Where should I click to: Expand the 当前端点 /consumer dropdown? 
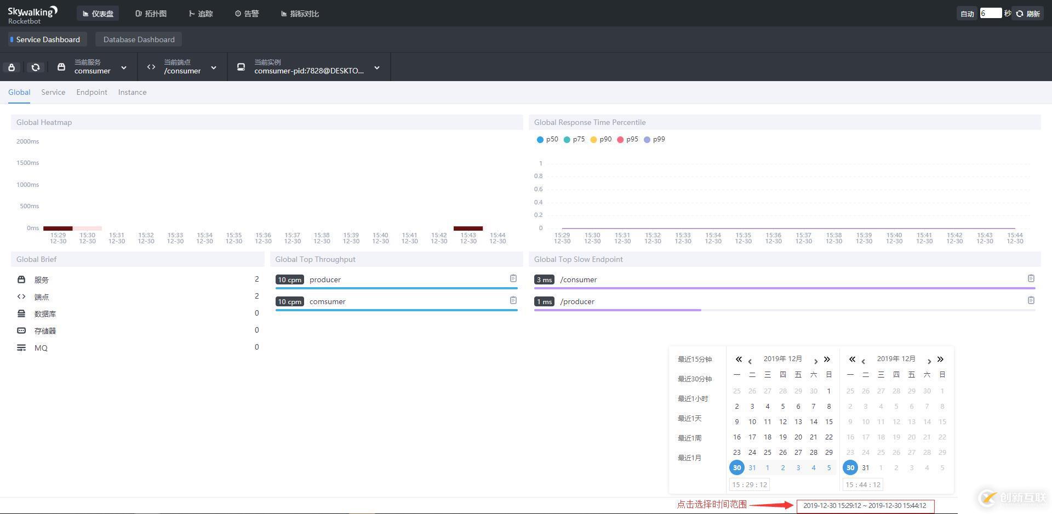pyautogui.click(x=184, y=67)
